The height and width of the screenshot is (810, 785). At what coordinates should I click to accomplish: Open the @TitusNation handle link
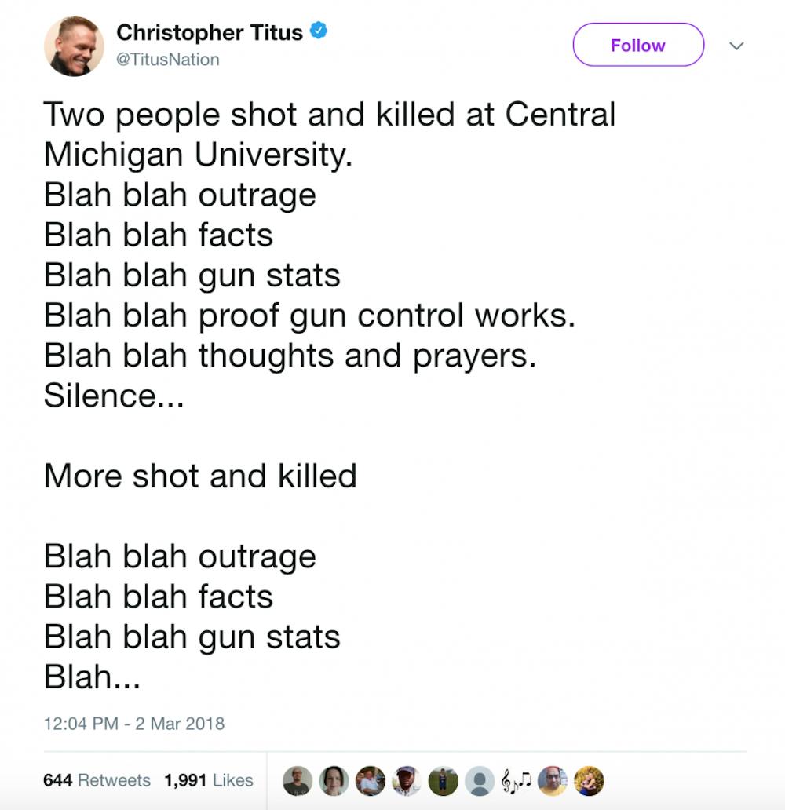point(167,60)
